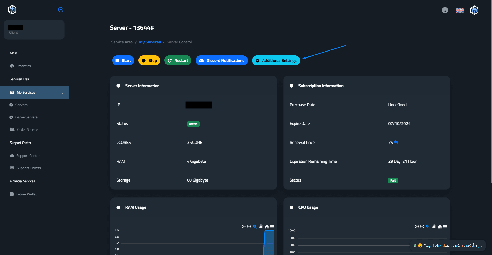Click the 3 vCORE value
Screen dimensions: 492x255
(x=194, y=143)
